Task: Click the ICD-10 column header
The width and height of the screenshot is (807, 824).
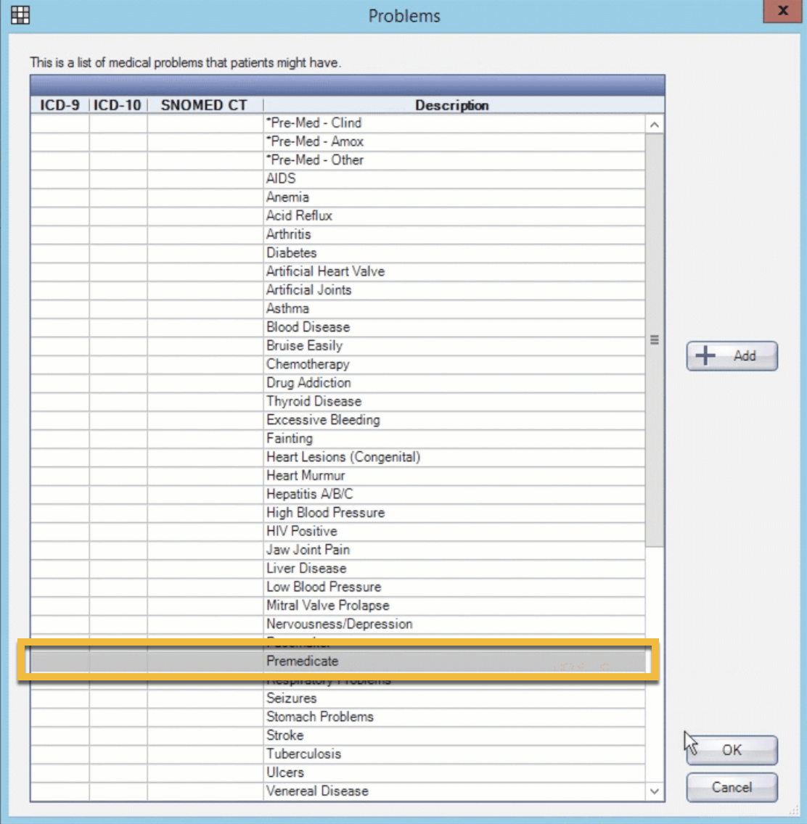Action: point(118,105)
